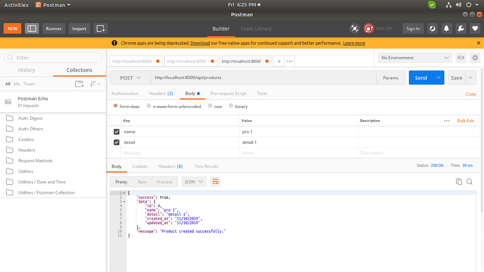Click the Sign In button
Image resolution: width=484 pixels, height=272 pixels.
click(x=413, y=29)
